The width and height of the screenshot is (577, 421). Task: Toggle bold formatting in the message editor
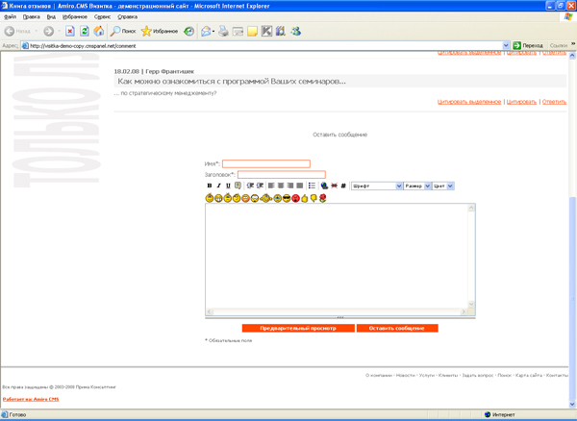[210, 186]
